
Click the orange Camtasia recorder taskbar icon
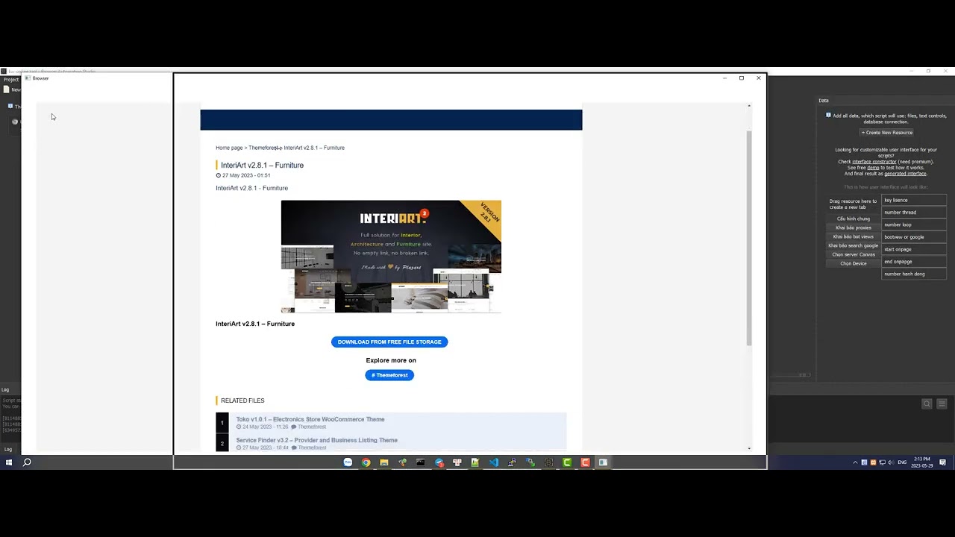point(585,462)
